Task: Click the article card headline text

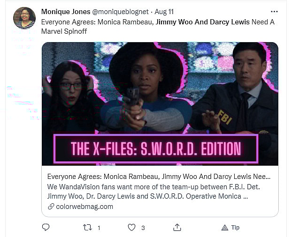Action: coord(160,178)
